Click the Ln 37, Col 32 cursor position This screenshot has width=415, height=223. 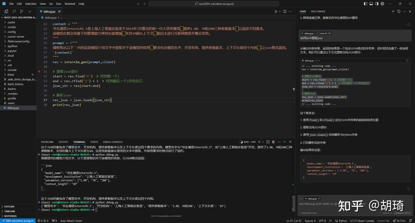click(294, 221)
